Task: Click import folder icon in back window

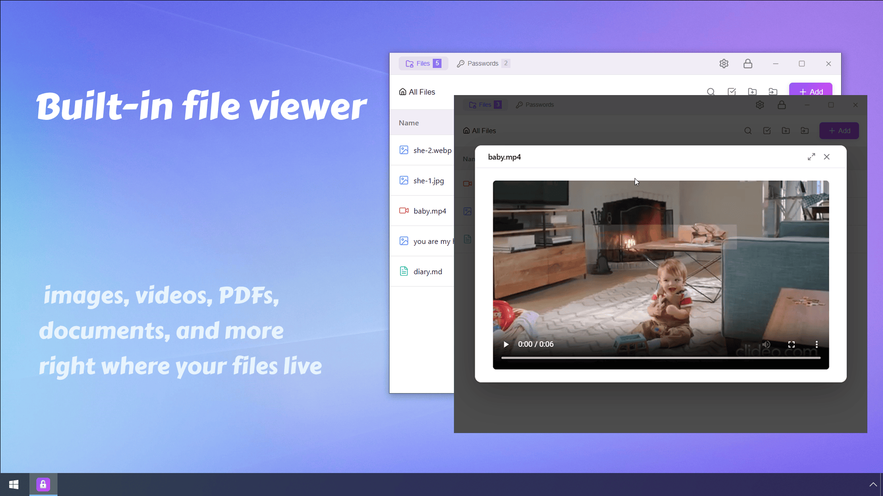Action: [x=773, y=91]
